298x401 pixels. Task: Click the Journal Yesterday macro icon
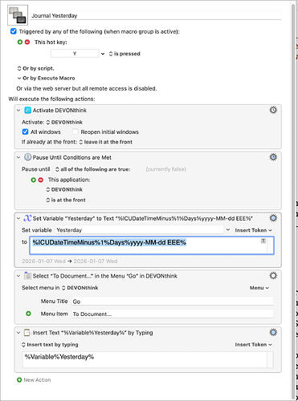tap(18, 15)
